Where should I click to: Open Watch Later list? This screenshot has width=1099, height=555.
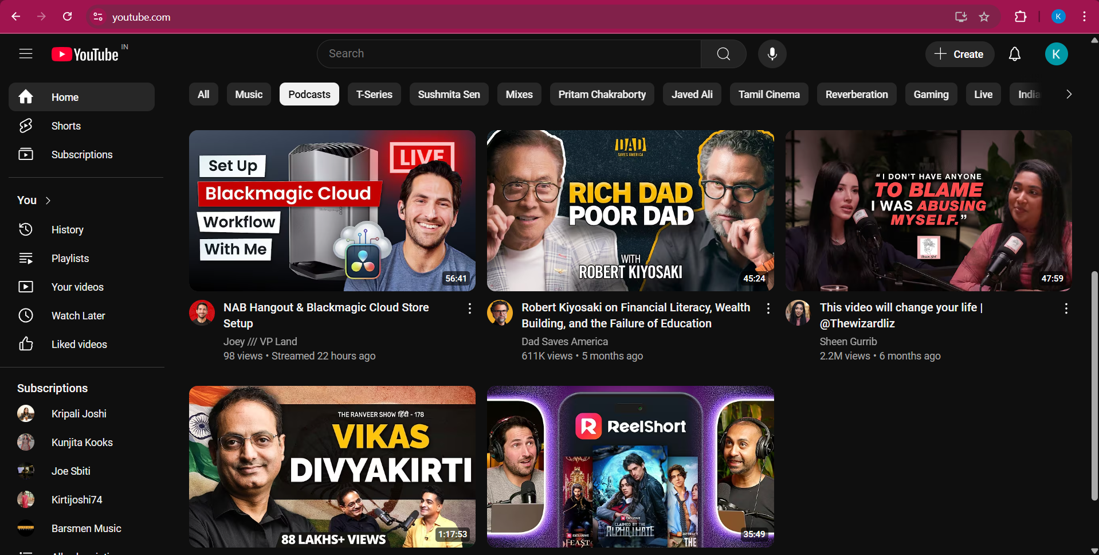tap(81, 315)
